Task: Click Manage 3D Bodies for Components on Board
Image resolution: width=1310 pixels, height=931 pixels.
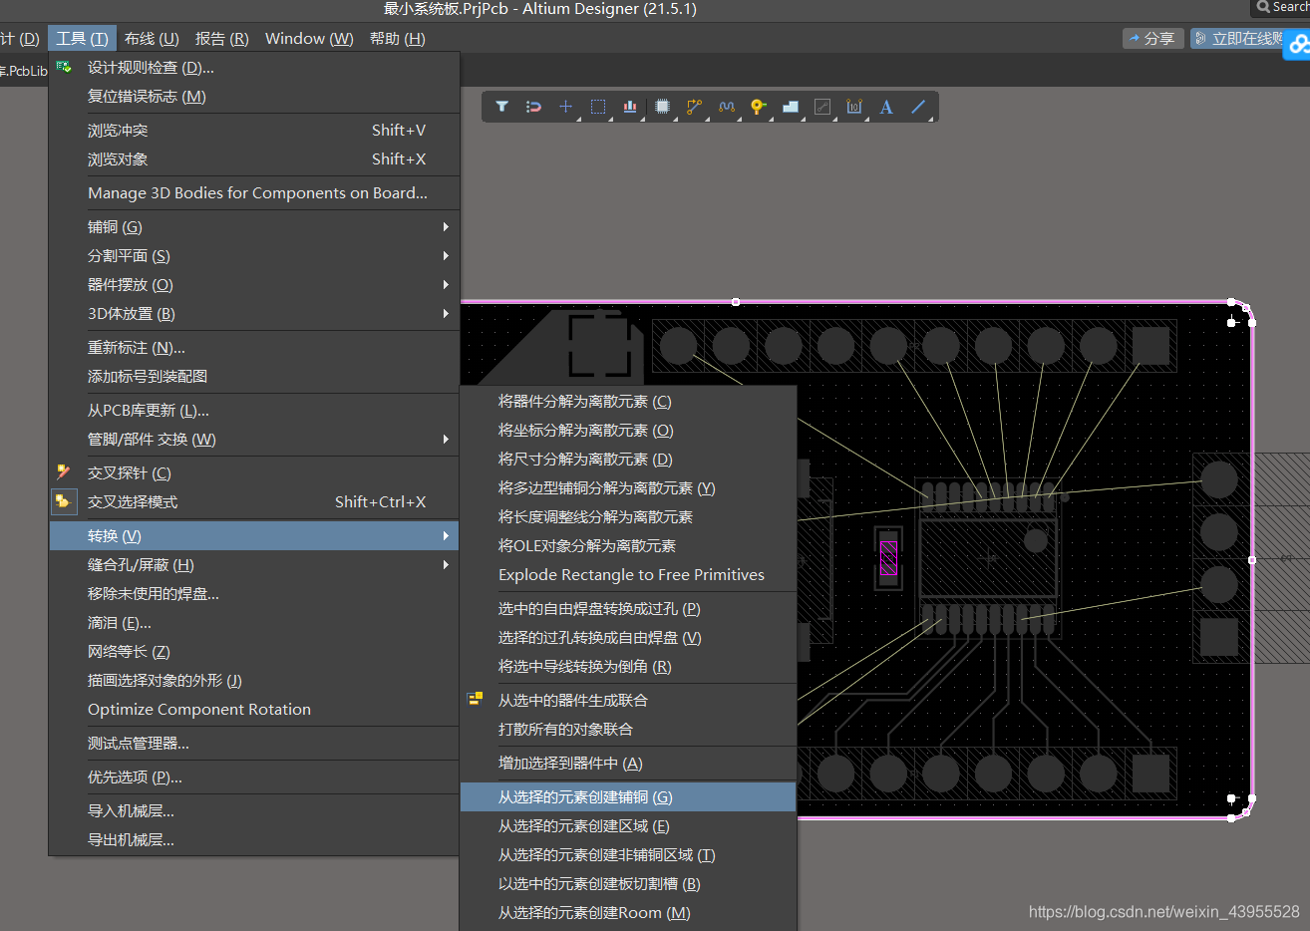Action: pyautogui.click(x=257, y=193)
